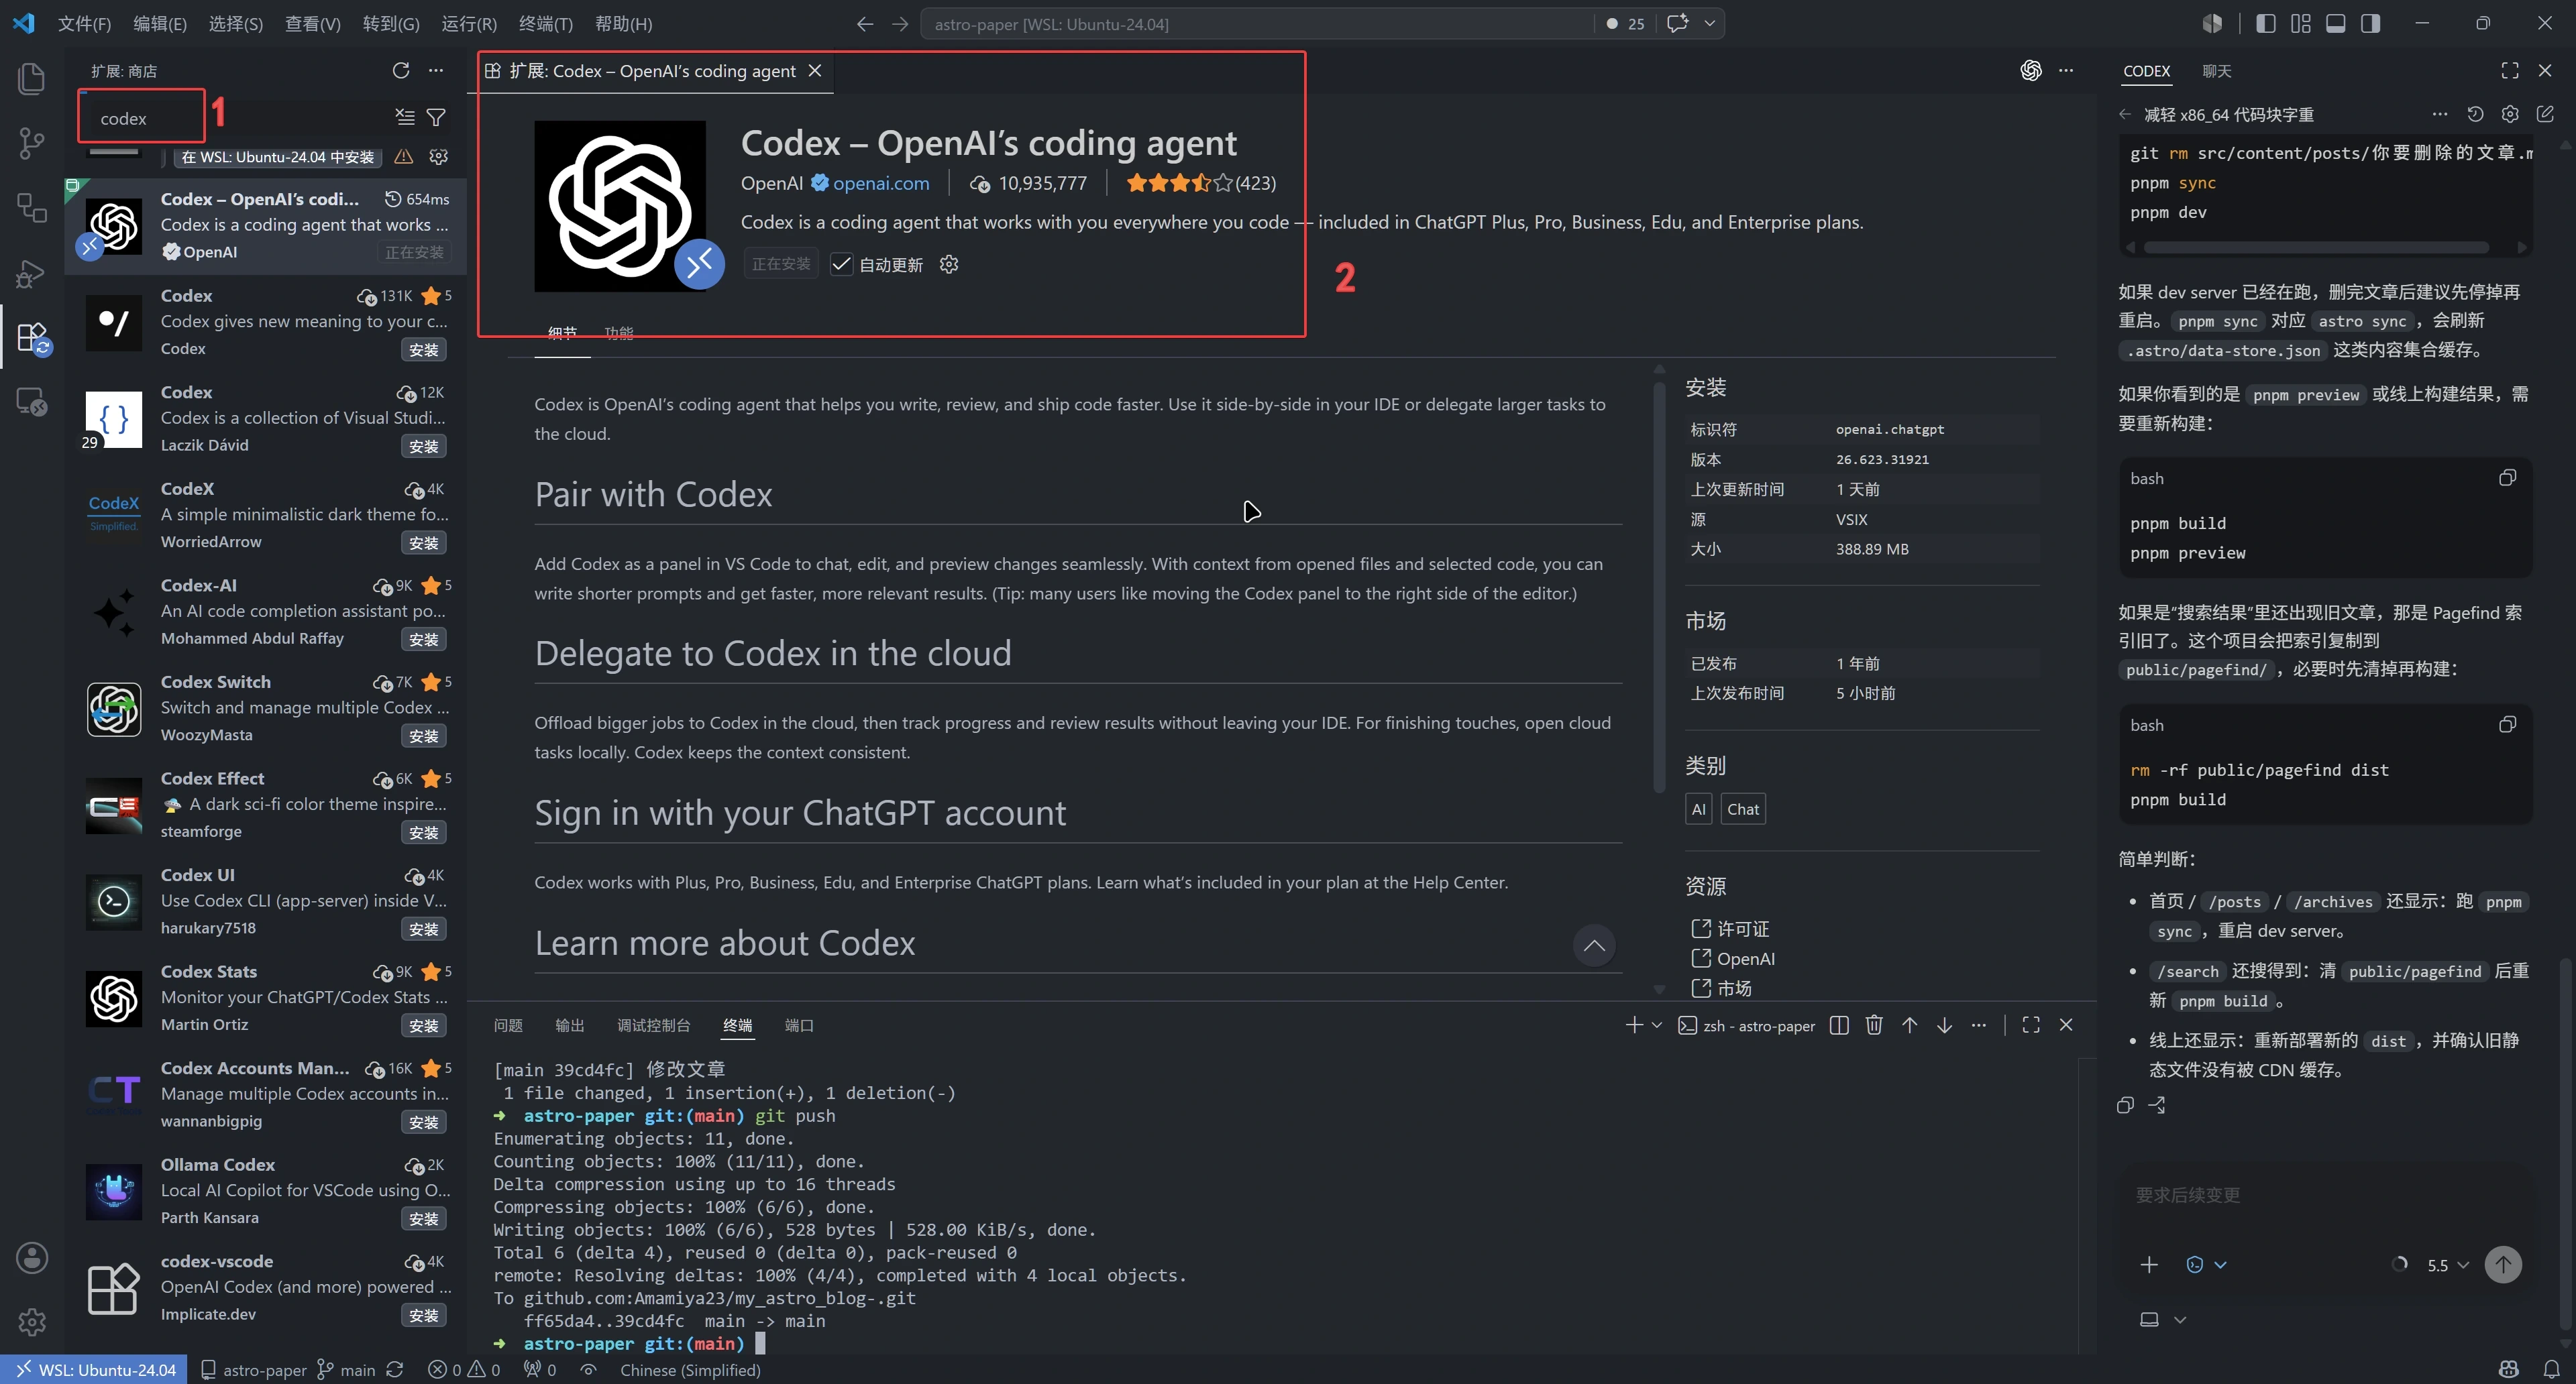Fork the Codex conversation
2576x1384 pixels.
(2157, 1104)
